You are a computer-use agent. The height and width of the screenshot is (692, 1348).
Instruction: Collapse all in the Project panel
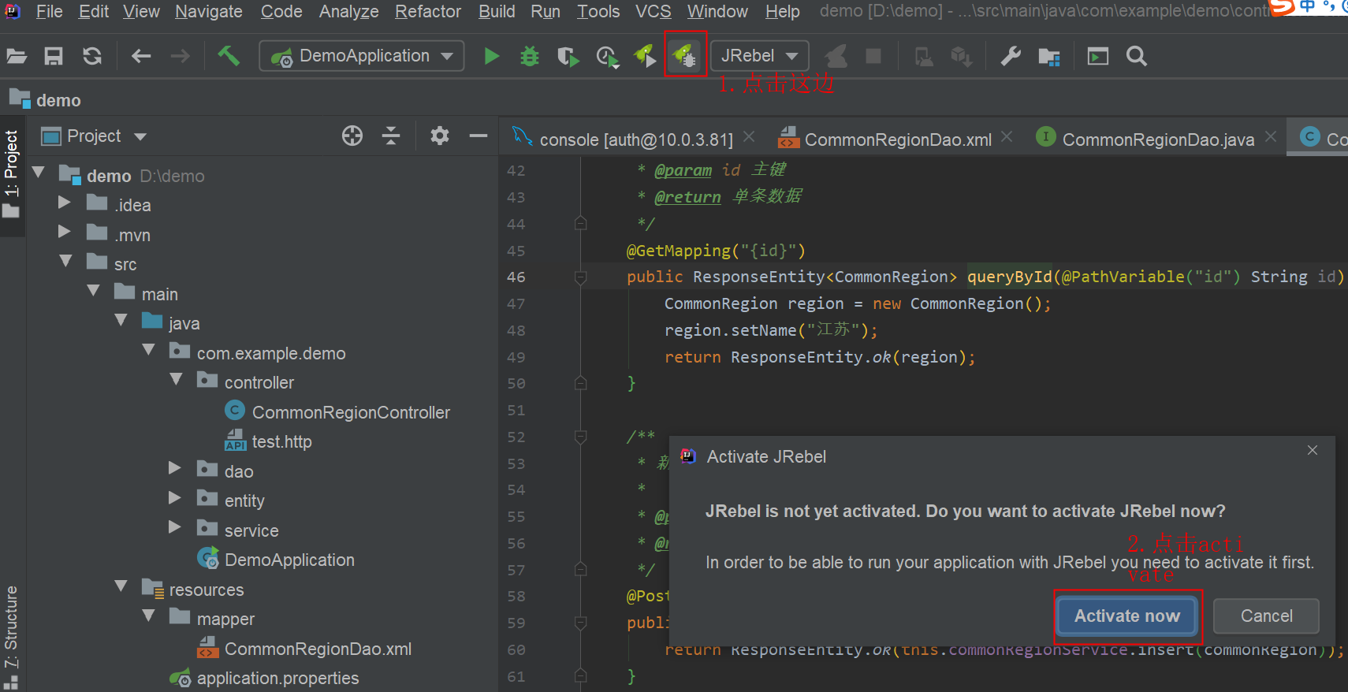tap(391, 136)
